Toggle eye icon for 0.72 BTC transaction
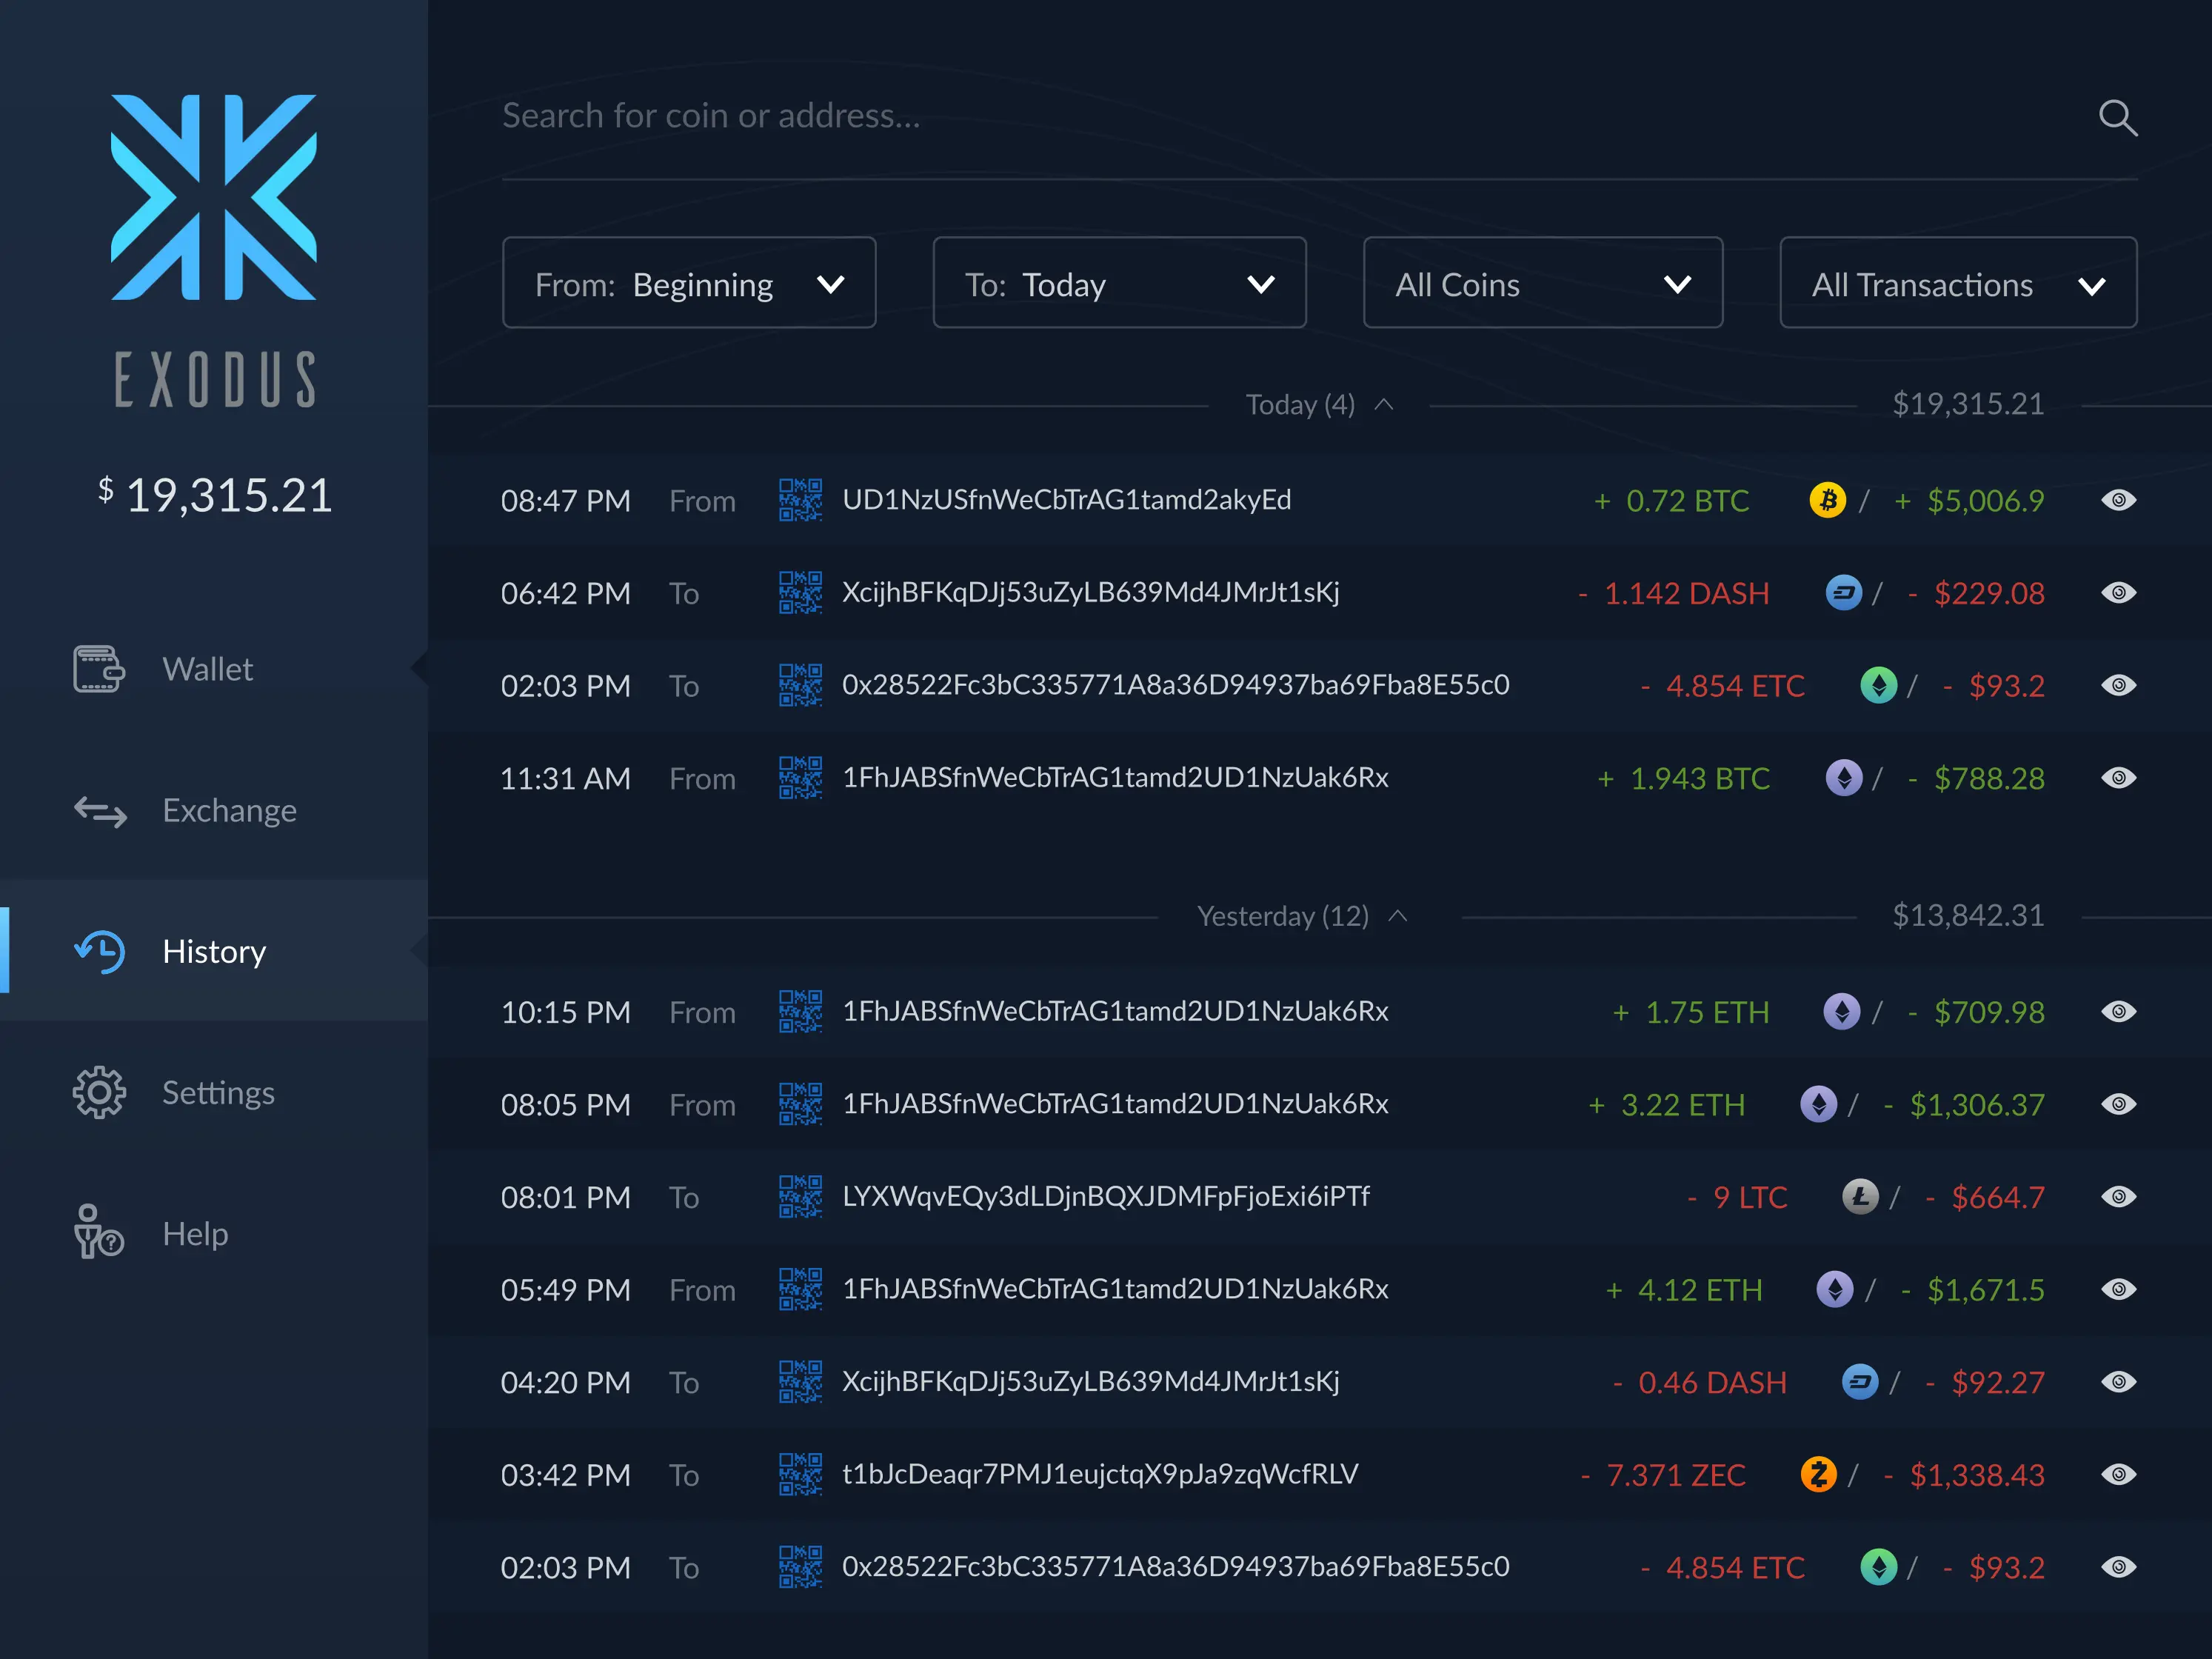 coord(2118,499)
